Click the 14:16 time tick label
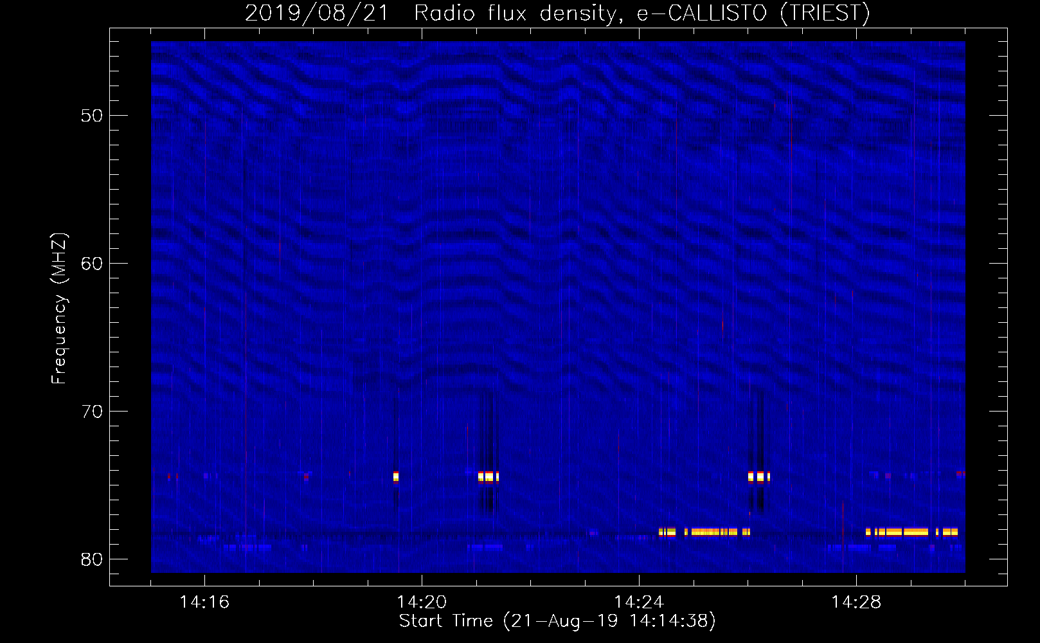 click(204, 602)
